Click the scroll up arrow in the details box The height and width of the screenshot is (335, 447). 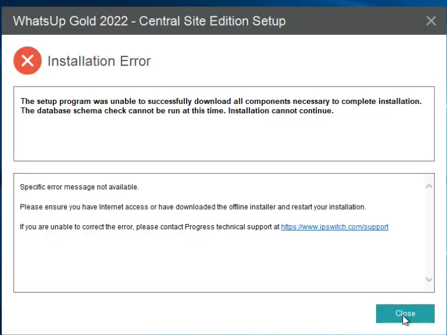[429, 186]
